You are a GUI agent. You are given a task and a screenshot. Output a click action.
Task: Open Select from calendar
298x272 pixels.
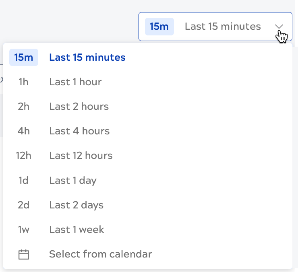click(100, 254)
